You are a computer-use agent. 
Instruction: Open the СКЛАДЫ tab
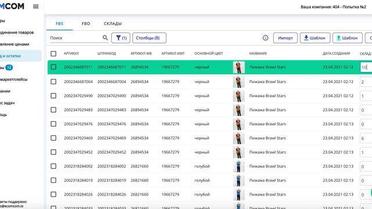(113, 23)
